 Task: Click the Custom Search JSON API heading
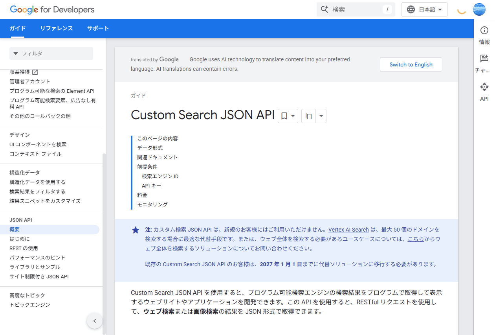(x=203, y=115)
